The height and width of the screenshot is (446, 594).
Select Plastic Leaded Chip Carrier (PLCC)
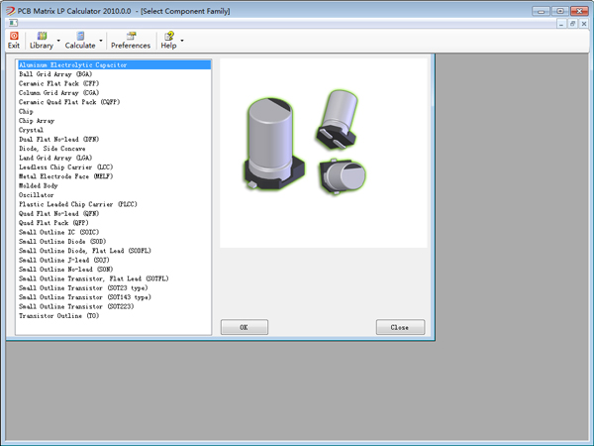pos(114,204)
